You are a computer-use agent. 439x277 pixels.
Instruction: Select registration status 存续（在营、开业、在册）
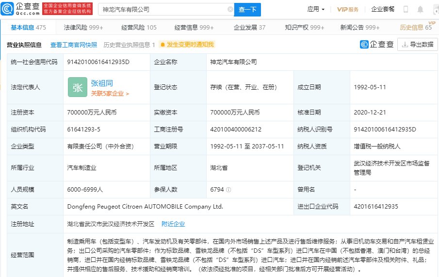pos(244,87)
